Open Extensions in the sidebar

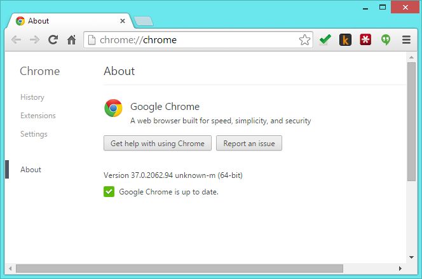[x=38, y=116]
